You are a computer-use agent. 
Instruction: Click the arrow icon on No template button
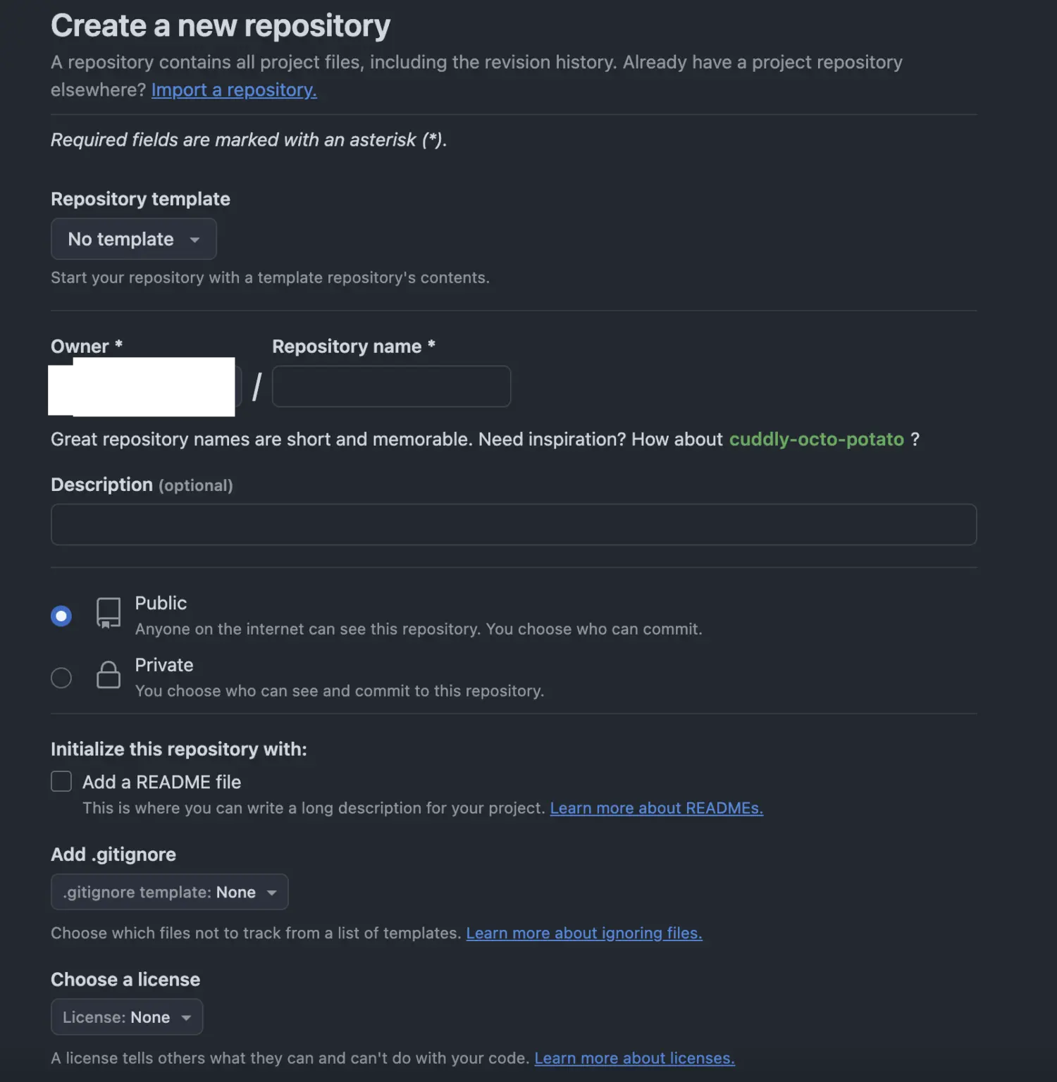tap(194, 239)
